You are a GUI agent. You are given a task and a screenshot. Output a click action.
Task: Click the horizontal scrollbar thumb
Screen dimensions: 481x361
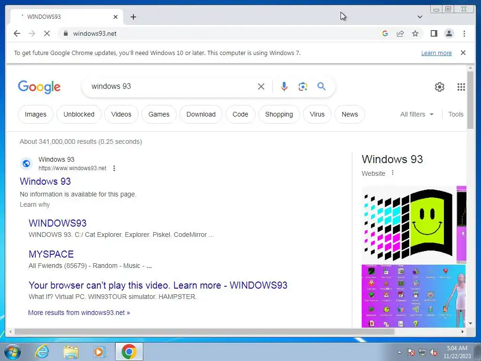pos(204,331)
